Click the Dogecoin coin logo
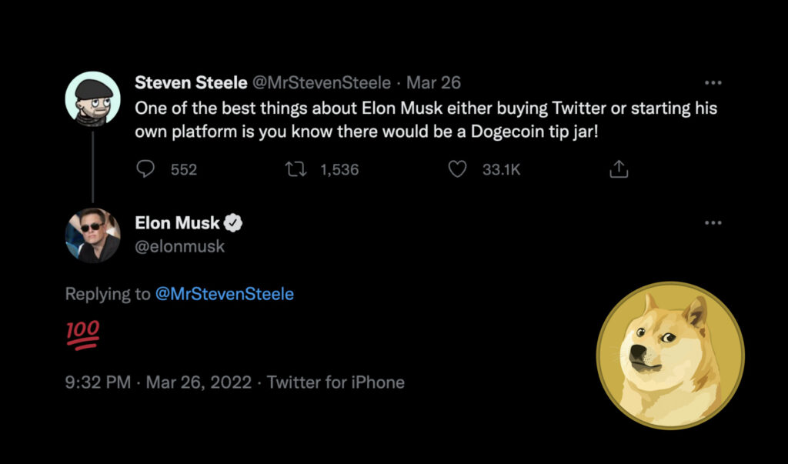The height and width of the screenshot is (464, 788). [670, 356]
